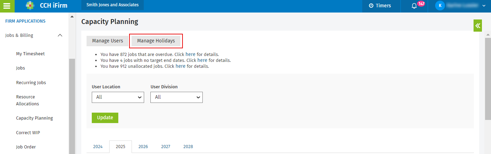Collapse the Jobs & Billing section
The width and height of the screenshot is (491, 154).
[x=60, y=35]
